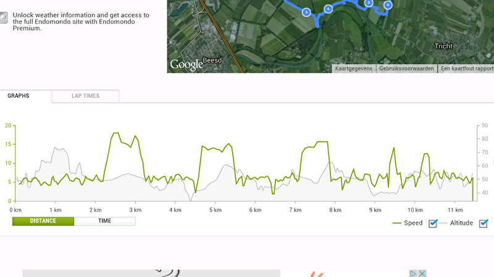
Task: Click the Speed legend label
Action: point(413,223)
